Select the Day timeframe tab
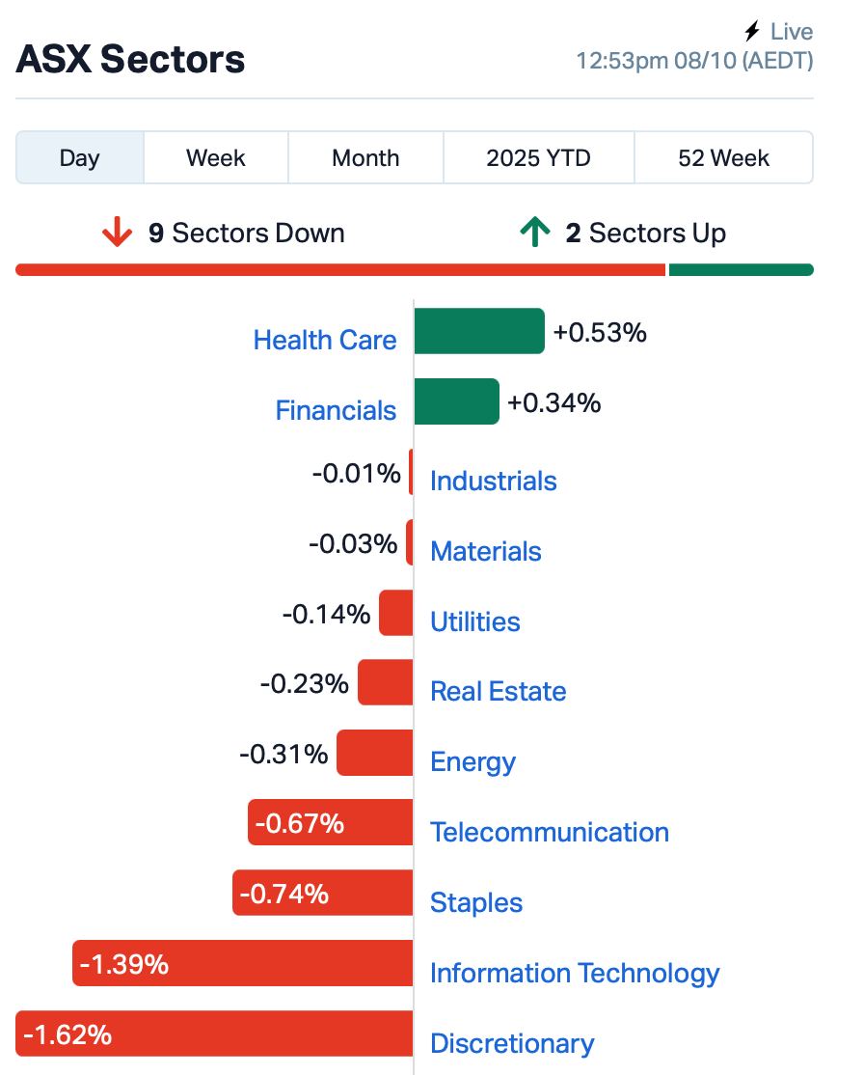 [79, 157]
